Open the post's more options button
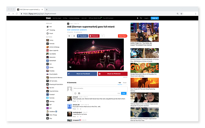This screenshot has height=128, width=205. [x=102, y=36]
